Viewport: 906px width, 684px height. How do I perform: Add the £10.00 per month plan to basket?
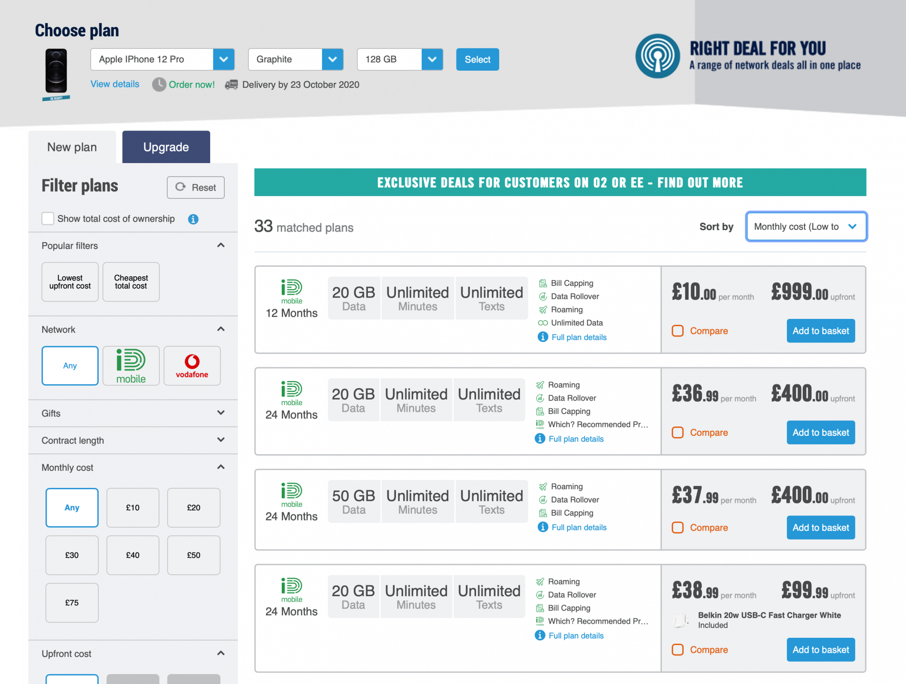821,331
